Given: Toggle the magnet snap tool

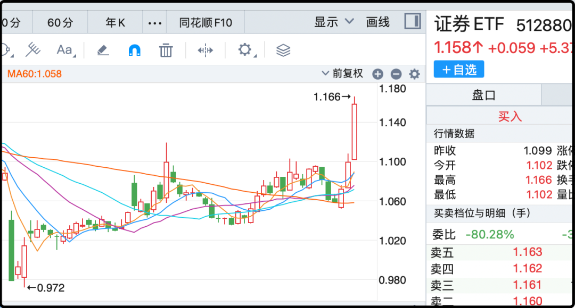Looking at the screenshot, I should (x=135, y=50).
